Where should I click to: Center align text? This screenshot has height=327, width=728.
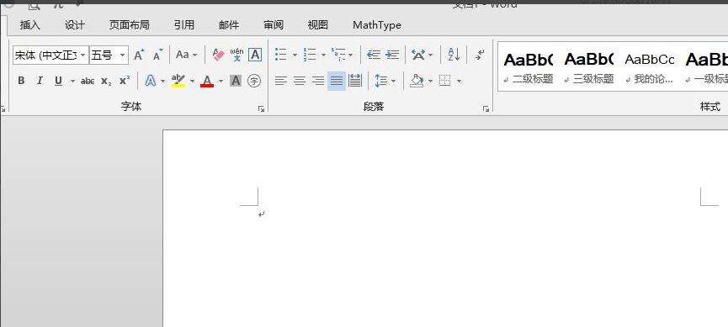[300, 82]
